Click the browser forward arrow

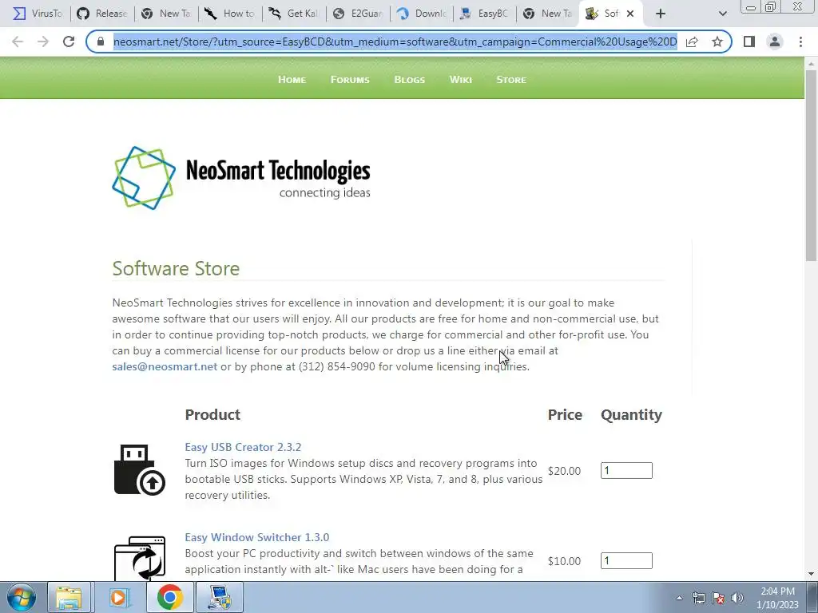coord(43,42)
